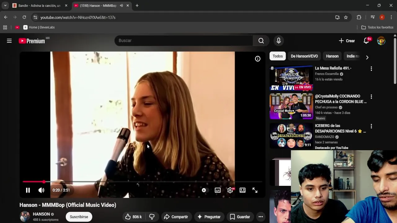Pause the video playback
Viewport: 397px width, 223px height.
click(28, 190)
